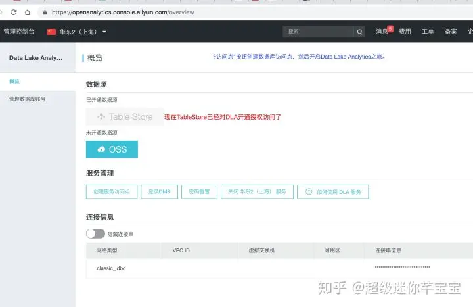The image size is (473, 307).
Task: Click the question mark icon in help button
Action: click(309, 191)
